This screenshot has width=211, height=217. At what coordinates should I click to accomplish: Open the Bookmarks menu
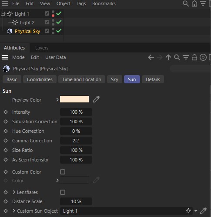point(104,3)
